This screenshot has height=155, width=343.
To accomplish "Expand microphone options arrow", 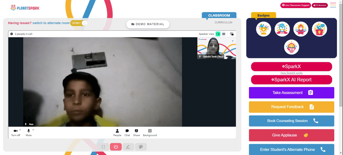I will [33, 130].
